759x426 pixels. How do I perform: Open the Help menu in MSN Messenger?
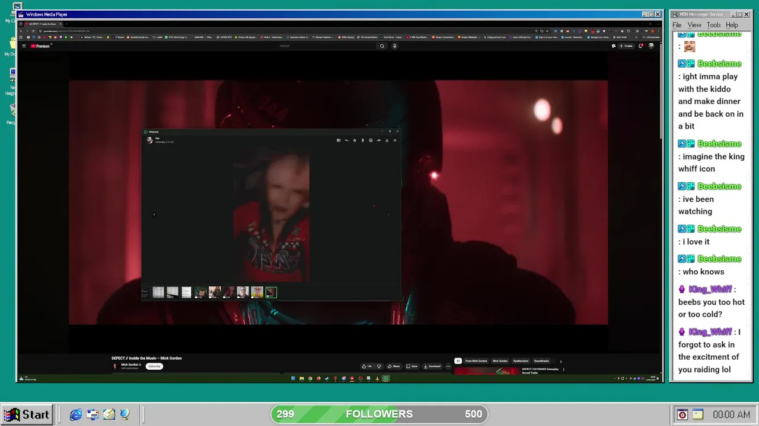click(x=732, y=25)
